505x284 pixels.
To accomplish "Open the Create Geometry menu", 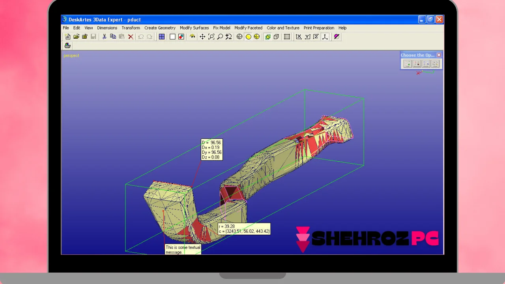I will pos(160,28).
